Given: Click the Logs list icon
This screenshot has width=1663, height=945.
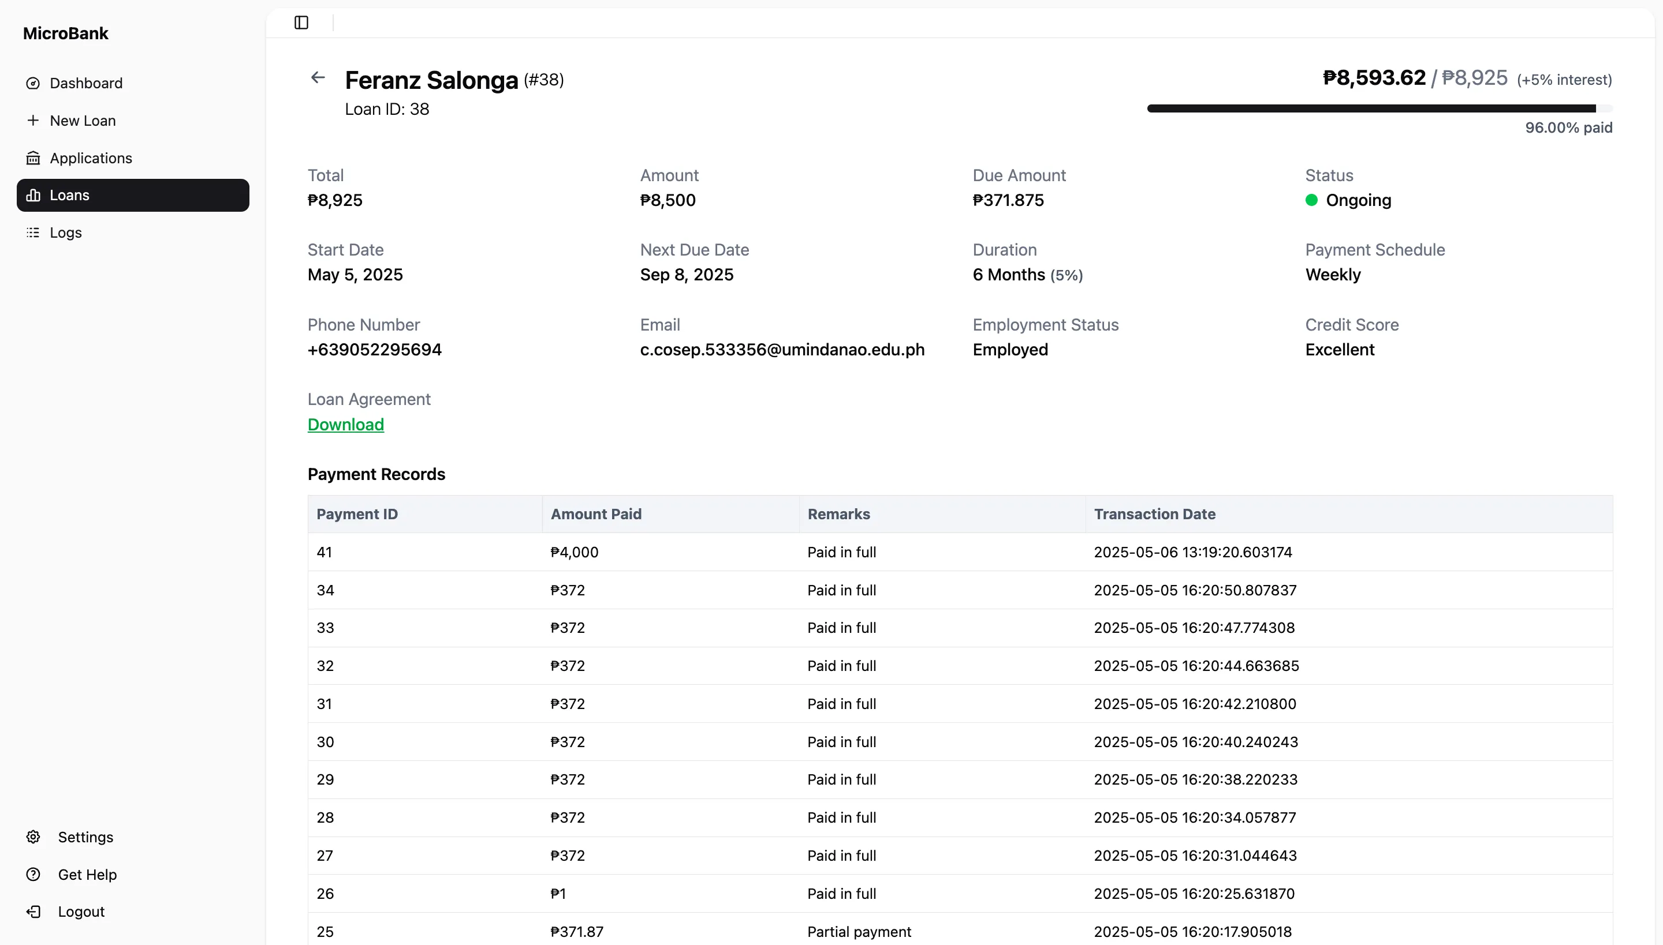Looking at the screenshot, I should (33, 232).
